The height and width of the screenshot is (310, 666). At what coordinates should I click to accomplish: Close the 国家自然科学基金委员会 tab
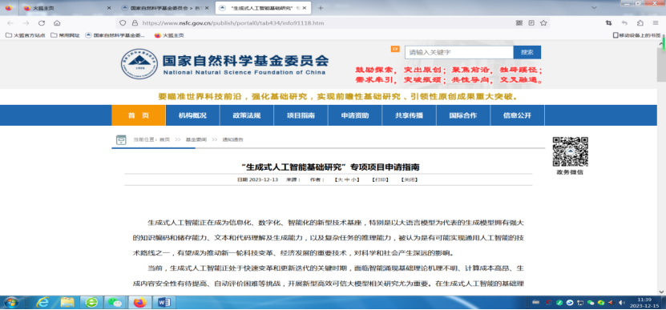pyautogui.click(x=207, y=8)
